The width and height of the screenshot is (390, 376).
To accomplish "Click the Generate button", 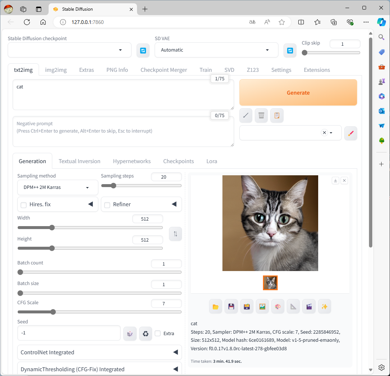I will click(298, 92).
